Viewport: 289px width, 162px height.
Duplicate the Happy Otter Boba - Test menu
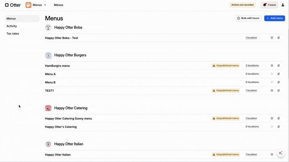(279, 38)
